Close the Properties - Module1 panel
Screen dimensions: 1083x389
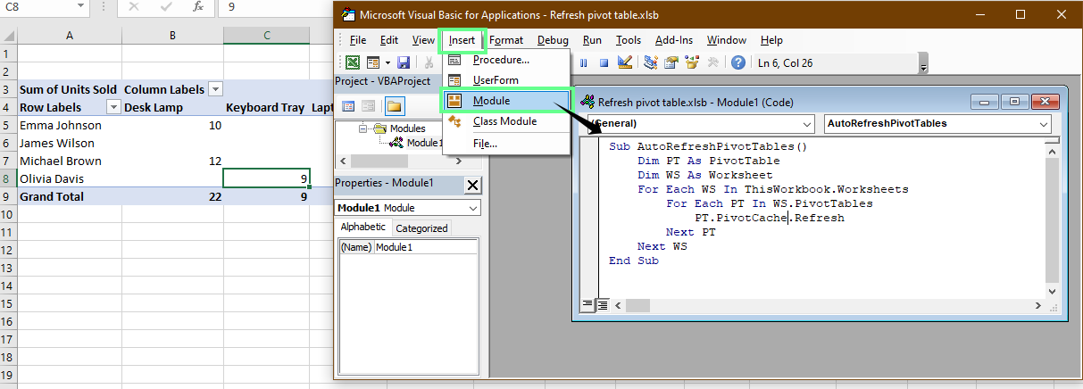472,185
